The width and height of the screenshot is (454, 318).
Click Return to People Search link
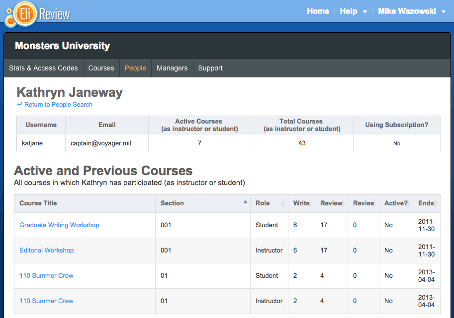coord(58,105)
